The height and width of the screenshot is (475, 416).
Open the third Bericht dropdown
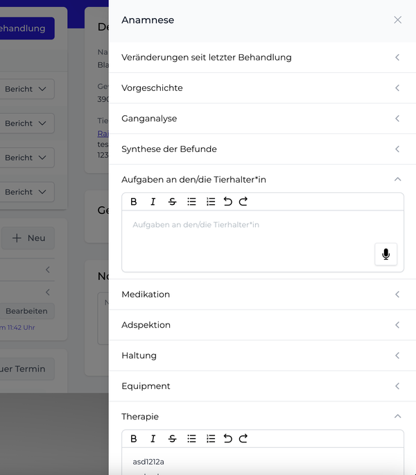[x=26, y=158]
